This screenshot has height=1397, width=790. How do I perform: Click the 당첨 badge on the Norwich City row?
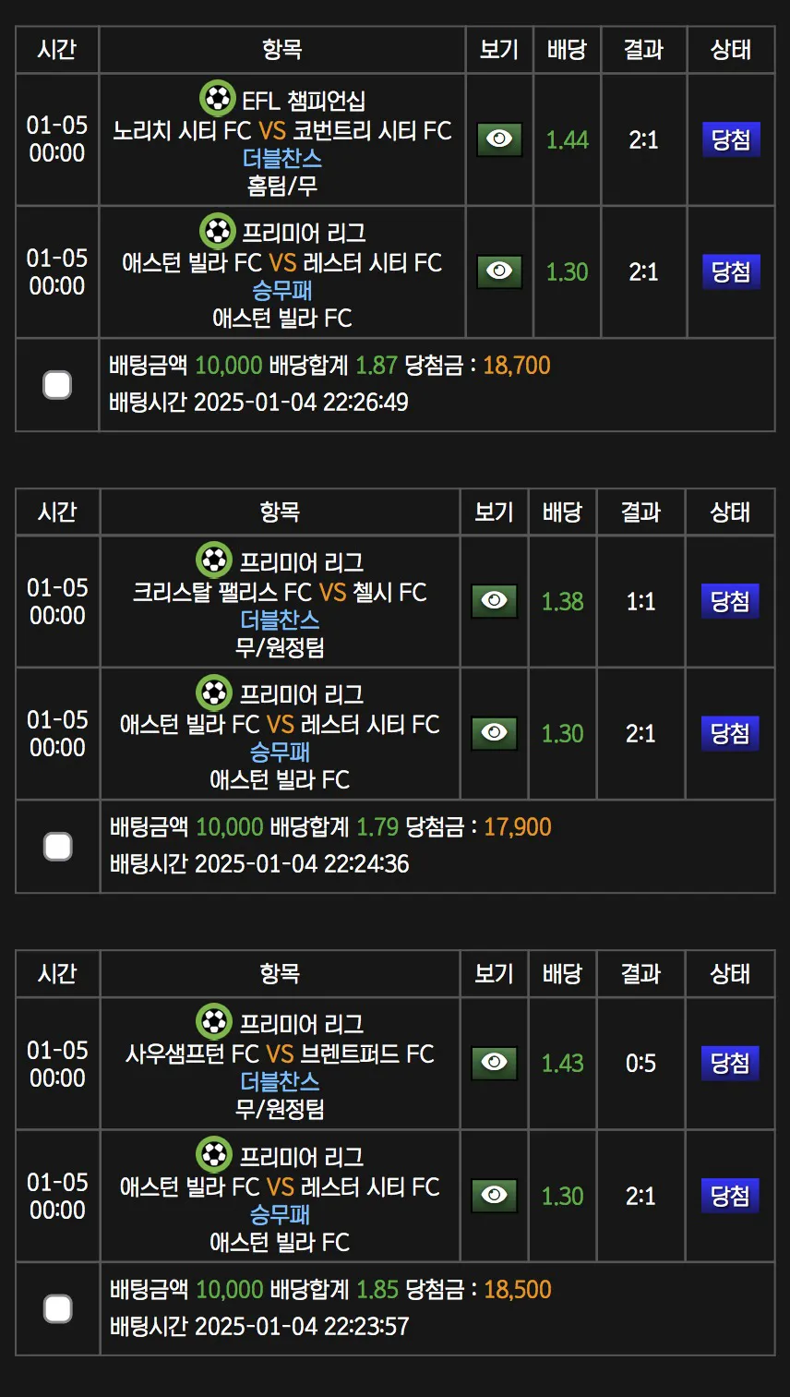pos(731,139)
